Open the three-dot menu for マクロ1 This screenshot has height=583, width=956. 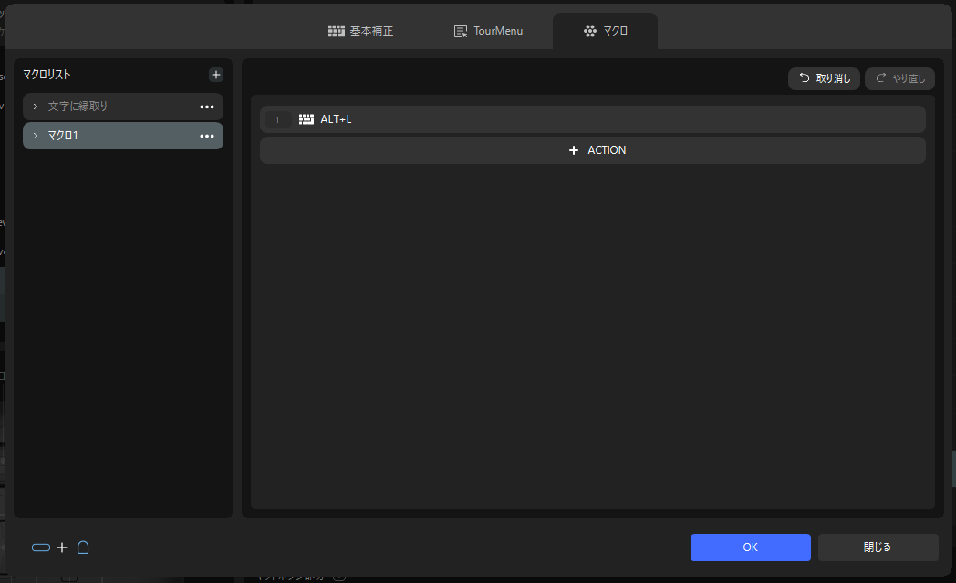[207, 136]
